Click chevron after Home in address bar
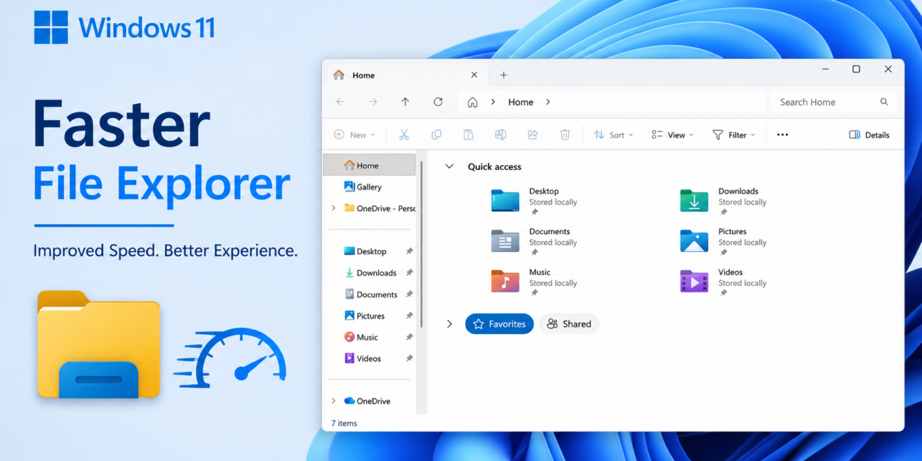The width and height of the screenshot is (922, 461). (548, 102)
